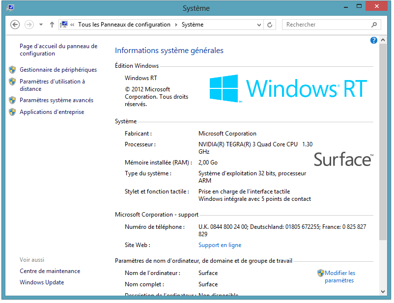Click the 'Surface' value beside Nom complet
This screenshot has width=394, height=303.
click(208, 284)
